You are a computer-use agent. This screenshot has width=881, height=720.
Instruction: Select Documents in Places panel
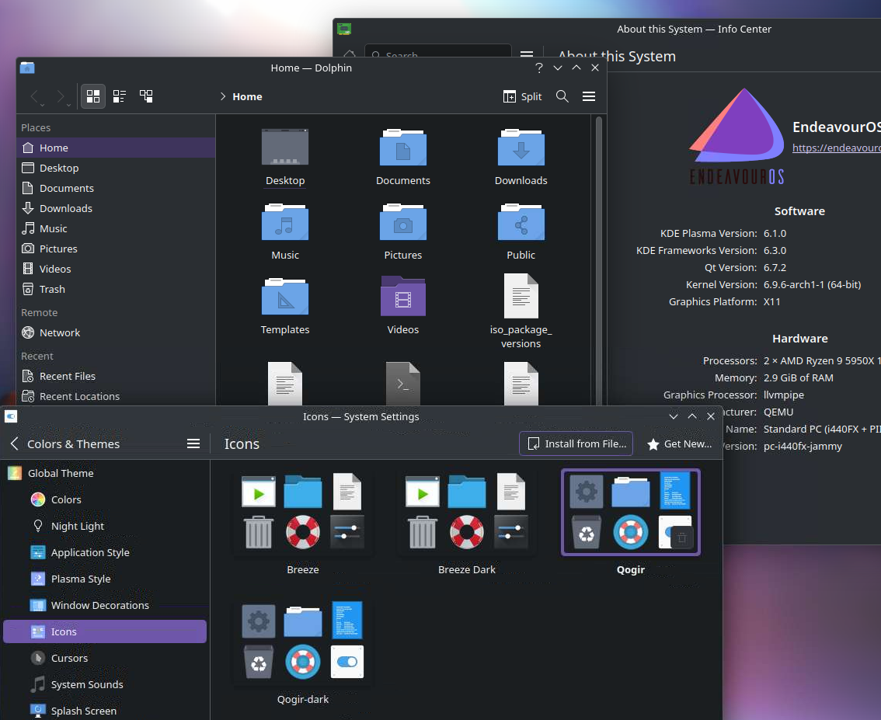116,188
